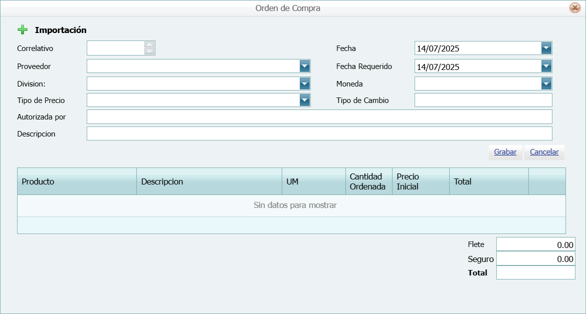Image resolution: width=586 pixels, height=314 pixels.
Task: Open the Moneda dropdown
Action: (546, 83)
